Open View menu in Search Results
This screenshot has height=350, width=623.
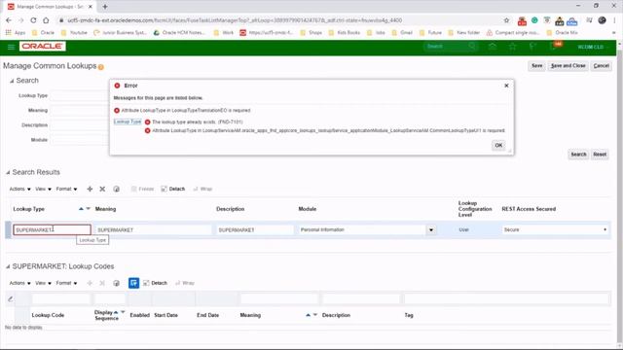pyautogui.click(x=43, y=189)
